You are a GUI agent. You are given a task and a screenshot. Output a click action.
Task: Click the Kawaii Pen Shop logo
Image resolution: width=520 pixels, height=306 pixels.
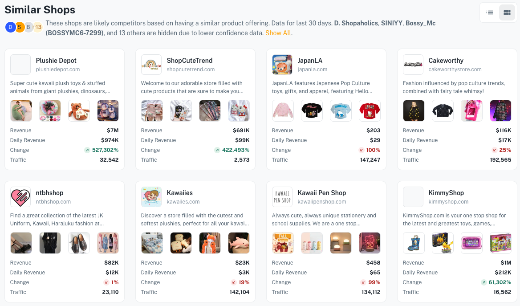[282, 197]
